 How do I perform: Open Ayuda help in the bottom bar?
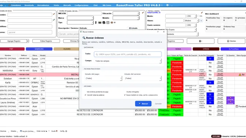pyautogui.click(x=54, y=131)
